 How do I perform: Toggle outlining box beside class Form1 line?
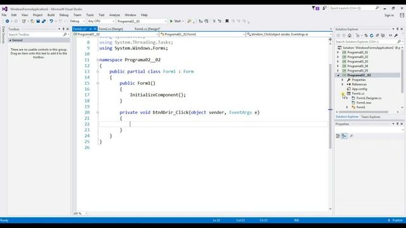[x=98, y=72]
